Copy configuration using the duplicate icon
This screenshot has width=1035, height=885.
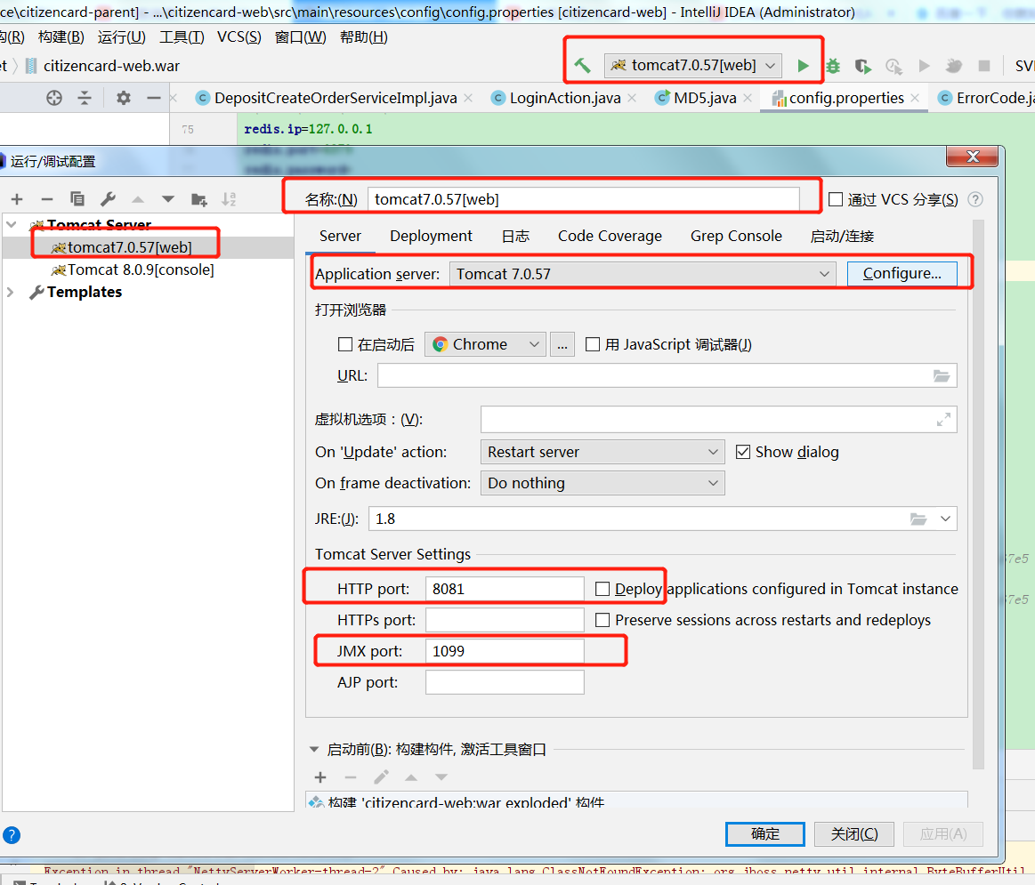click(77, 199)
